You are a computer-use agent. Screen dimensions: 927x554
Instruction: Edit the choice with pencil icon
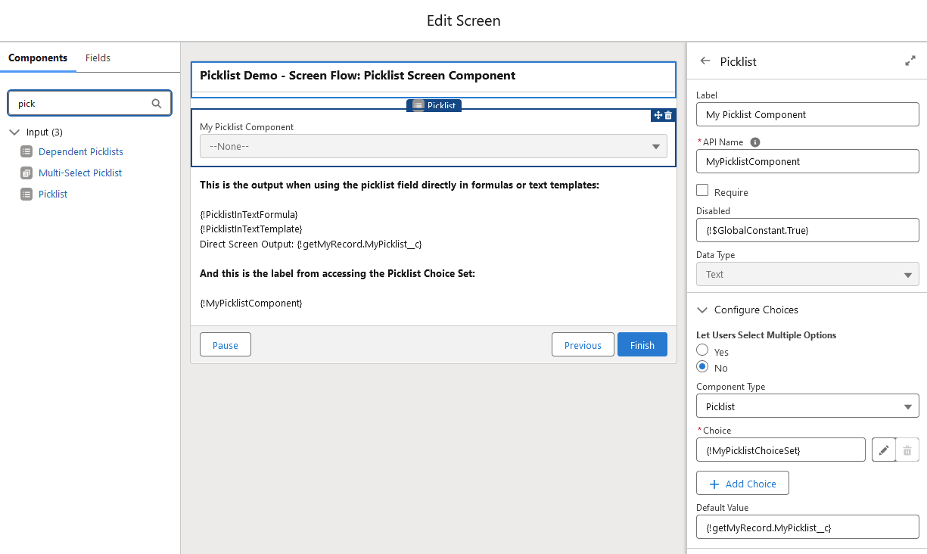point(884,450)
